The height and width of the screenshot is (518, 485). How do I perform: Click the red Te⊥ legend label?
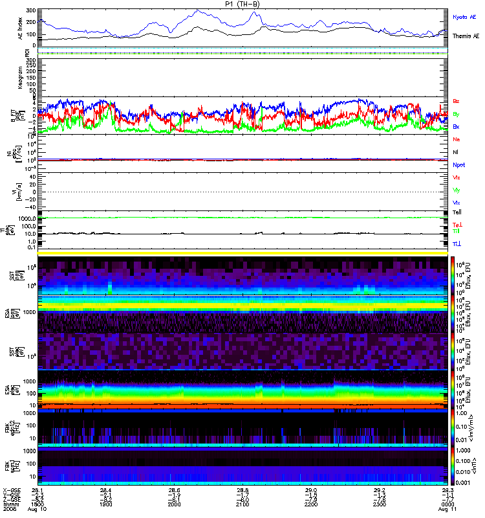[x=457, y=225]
